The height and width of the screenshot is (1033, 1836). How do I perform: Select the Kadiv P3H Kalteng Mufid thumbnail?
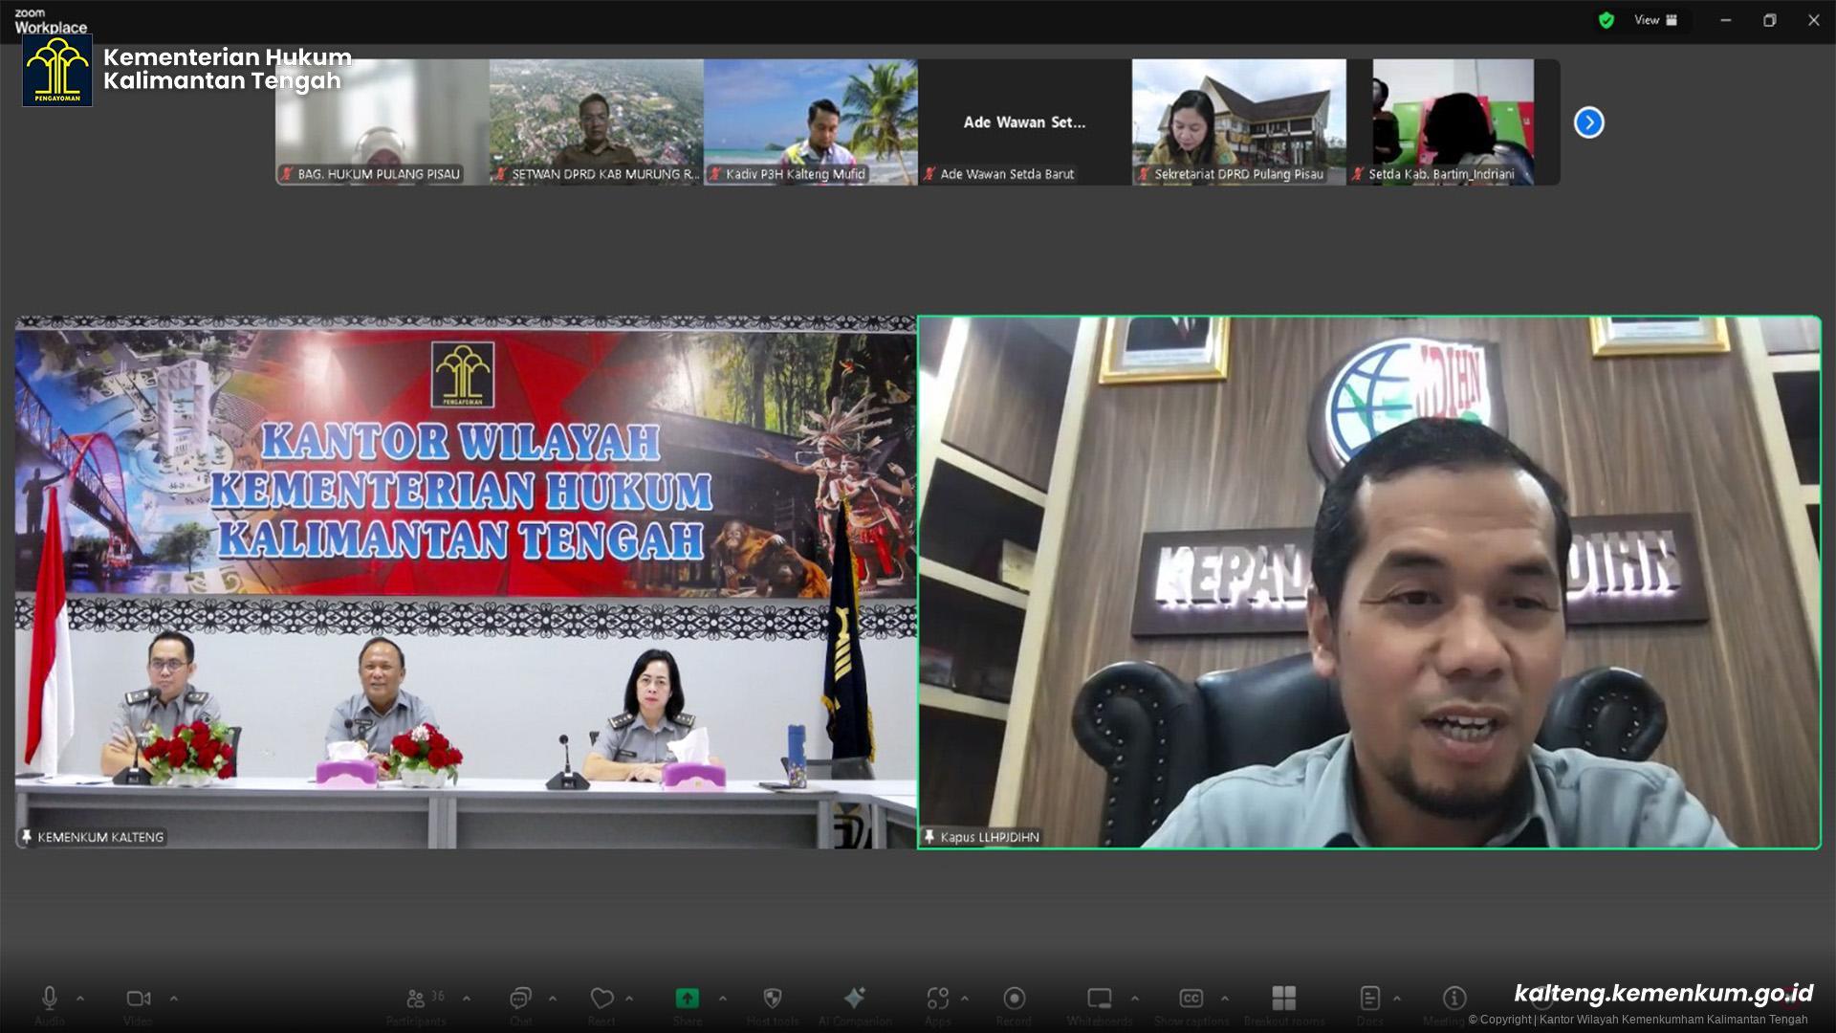point(810,121)
